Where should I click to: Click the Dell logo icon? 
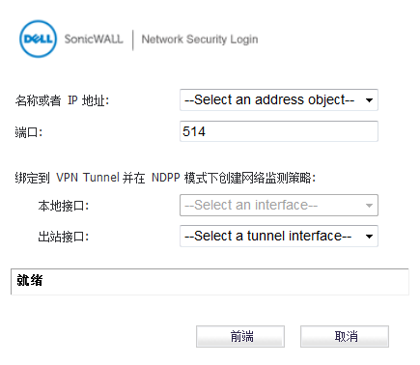[38, 40]
